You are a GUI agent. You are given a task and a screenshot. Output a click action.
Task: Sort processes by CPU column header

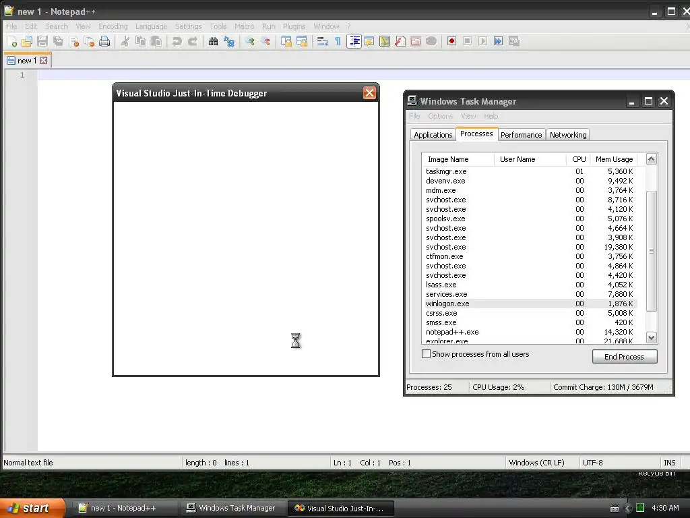[578, 159]
